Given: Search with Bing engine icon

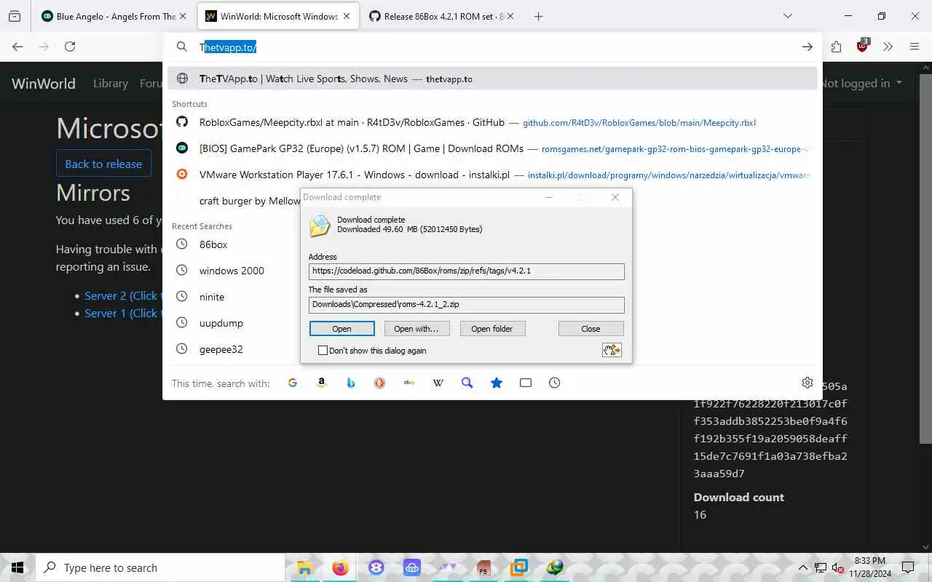Looking at the screenshot, I should coord(351,383).
